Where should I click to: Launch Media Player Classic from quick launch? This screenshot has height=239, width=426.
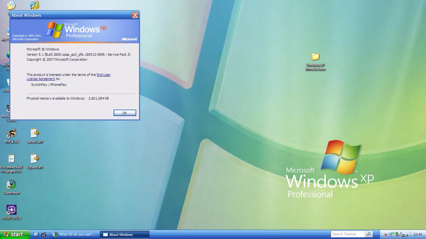pos(44,234)
